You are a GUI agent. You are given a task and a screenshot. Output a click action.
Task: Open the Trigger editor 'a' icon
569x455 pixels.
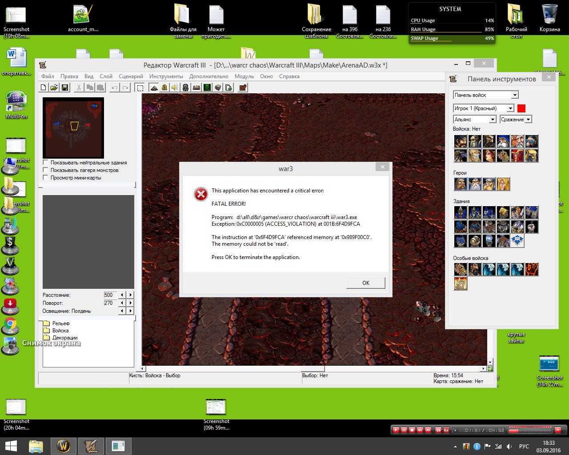164,88
